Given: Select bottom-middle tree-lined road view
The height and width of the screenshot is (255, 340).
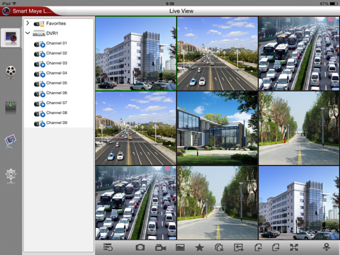Looking at the screenshot, I should 217,203.
